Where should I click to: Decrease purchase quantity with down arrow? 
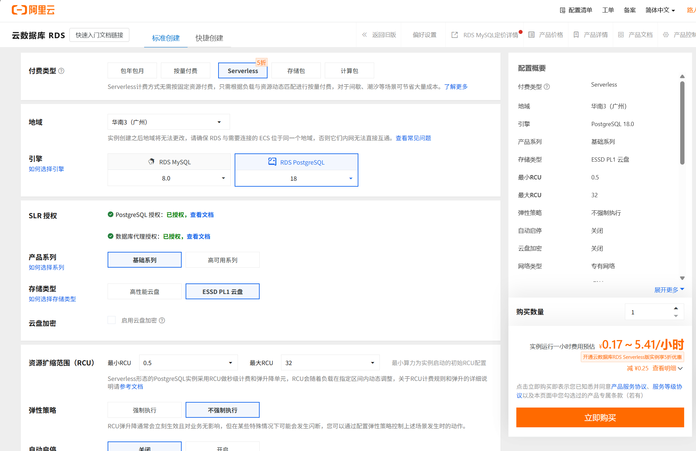[x=676, y=316]
